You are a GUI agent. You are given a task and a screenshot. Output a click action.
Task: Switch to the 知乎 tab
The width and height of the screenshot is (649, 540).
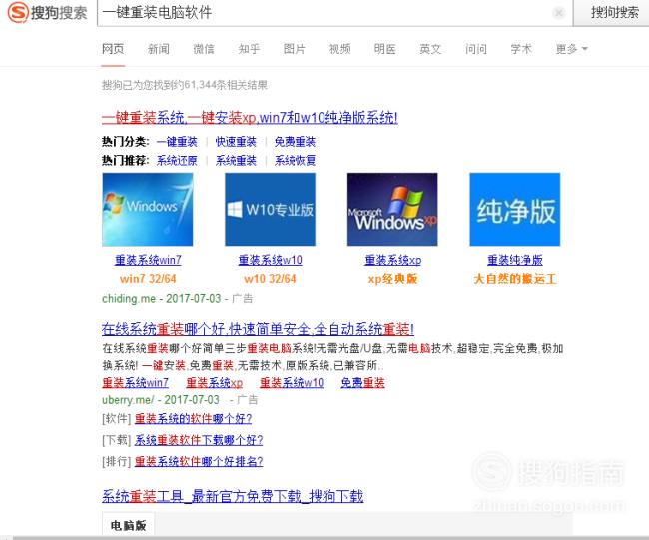(249, 49)
